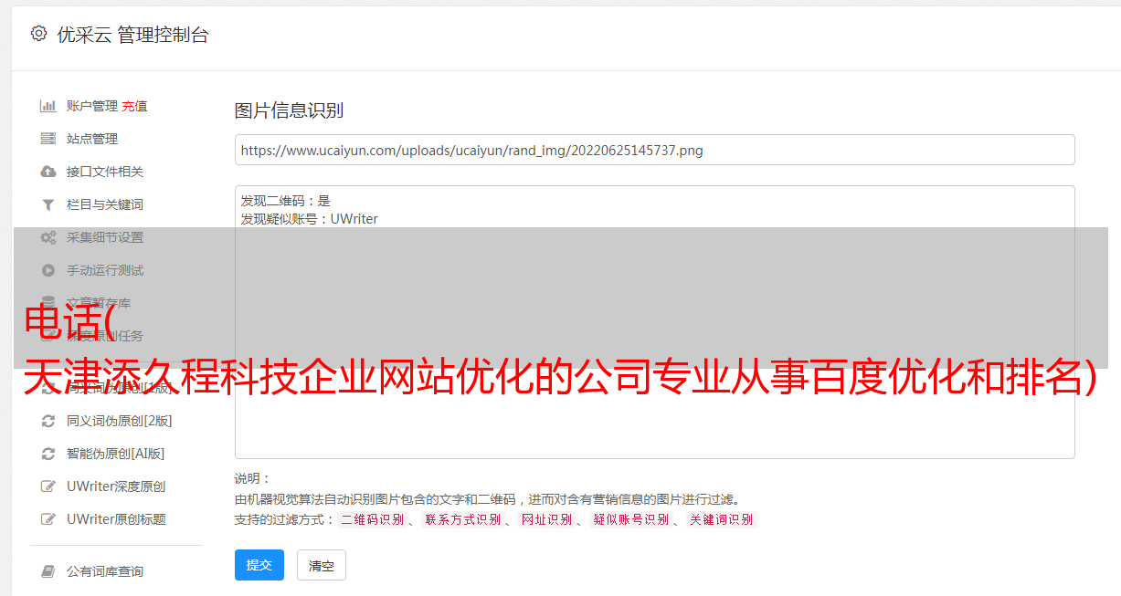Click the 联系方式识别 tag
This screenshot has width=1121, height=596.
point(462,519)
